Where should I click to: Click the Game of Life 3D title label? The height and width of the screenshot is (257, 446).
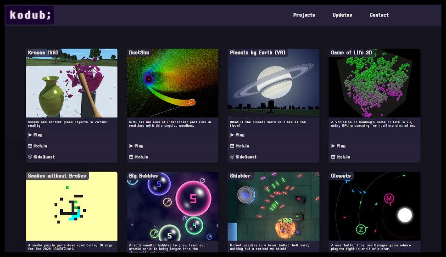351,53
